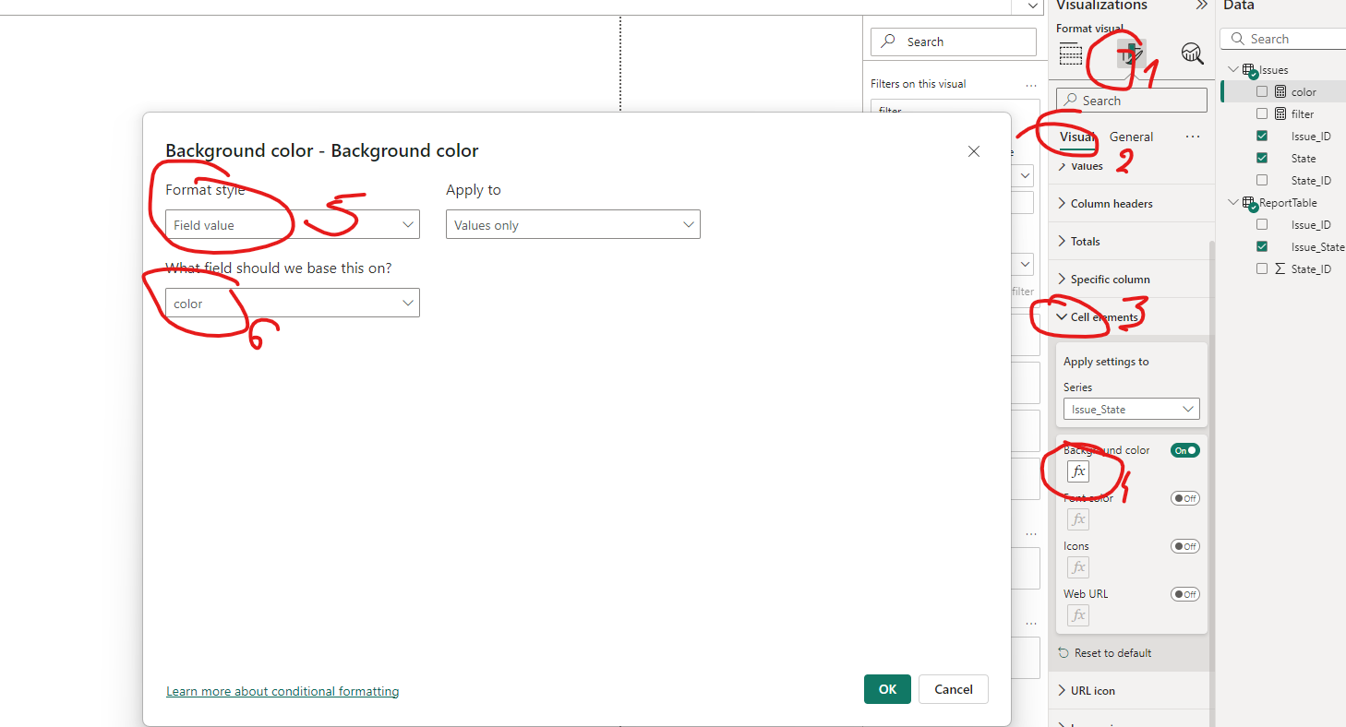Viewport: 1346px width, 727px height.
Task: Open the Background color fx conditional formatting
Action: tap(1078, 471)
